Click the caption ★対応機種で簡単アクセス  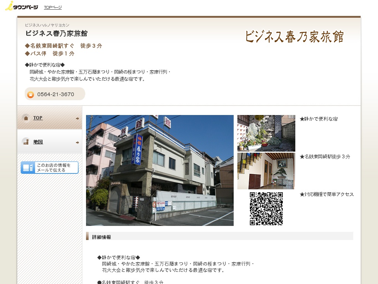pos(327,195)
